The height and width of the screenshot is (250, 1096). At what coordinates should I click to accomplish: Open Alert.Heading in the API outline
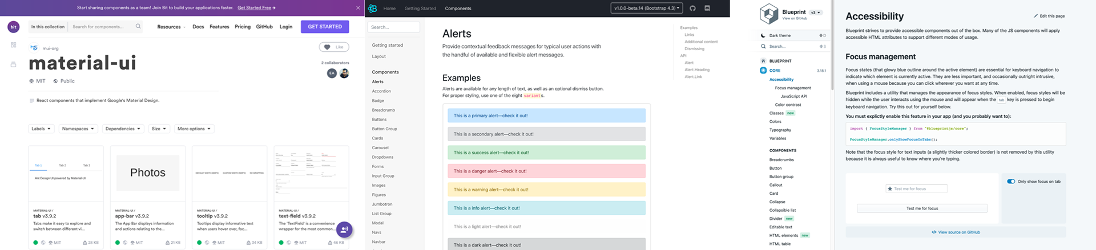(697, 69)
